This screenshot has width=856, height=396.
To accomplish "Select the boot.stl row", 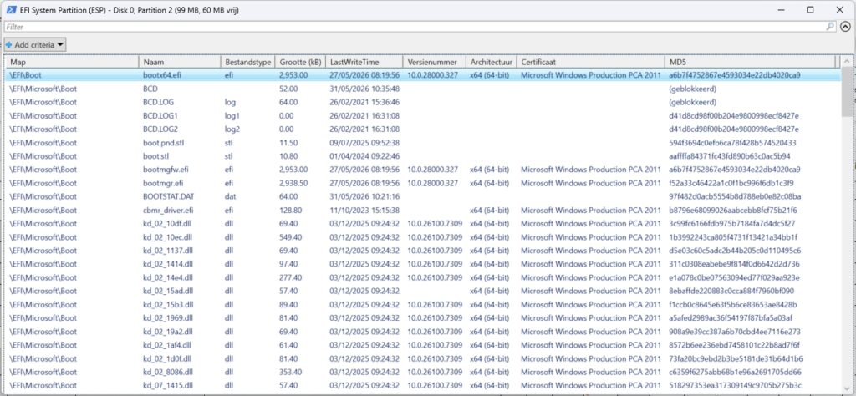I will point(423,156).
